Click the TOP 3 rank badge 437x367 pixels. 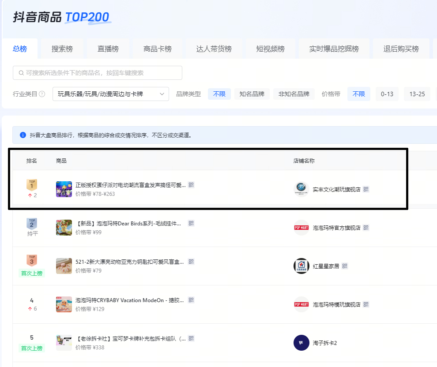point(32,260)
